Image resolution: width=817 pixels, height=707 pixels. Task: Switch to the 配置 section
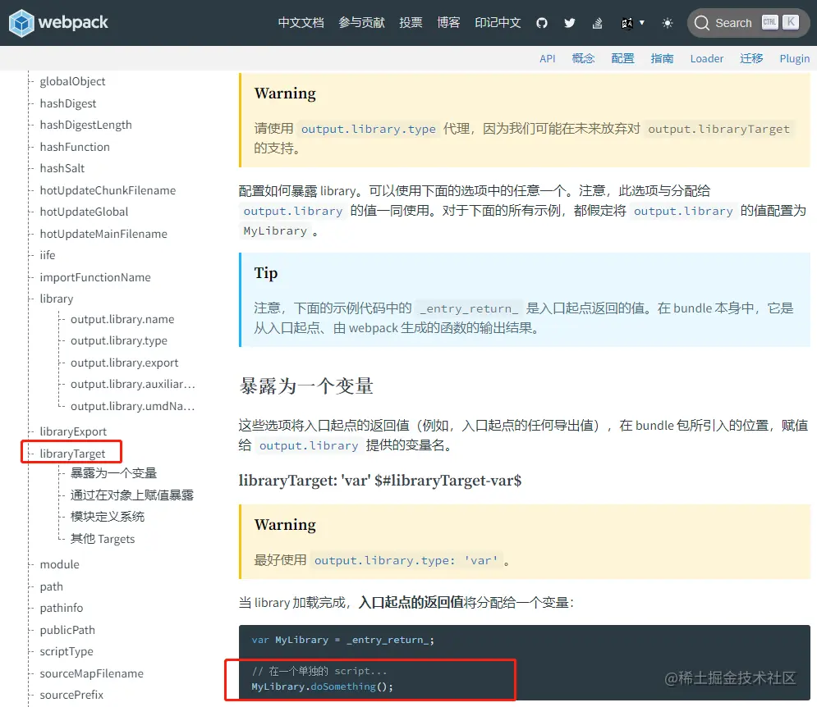point(622,58)
